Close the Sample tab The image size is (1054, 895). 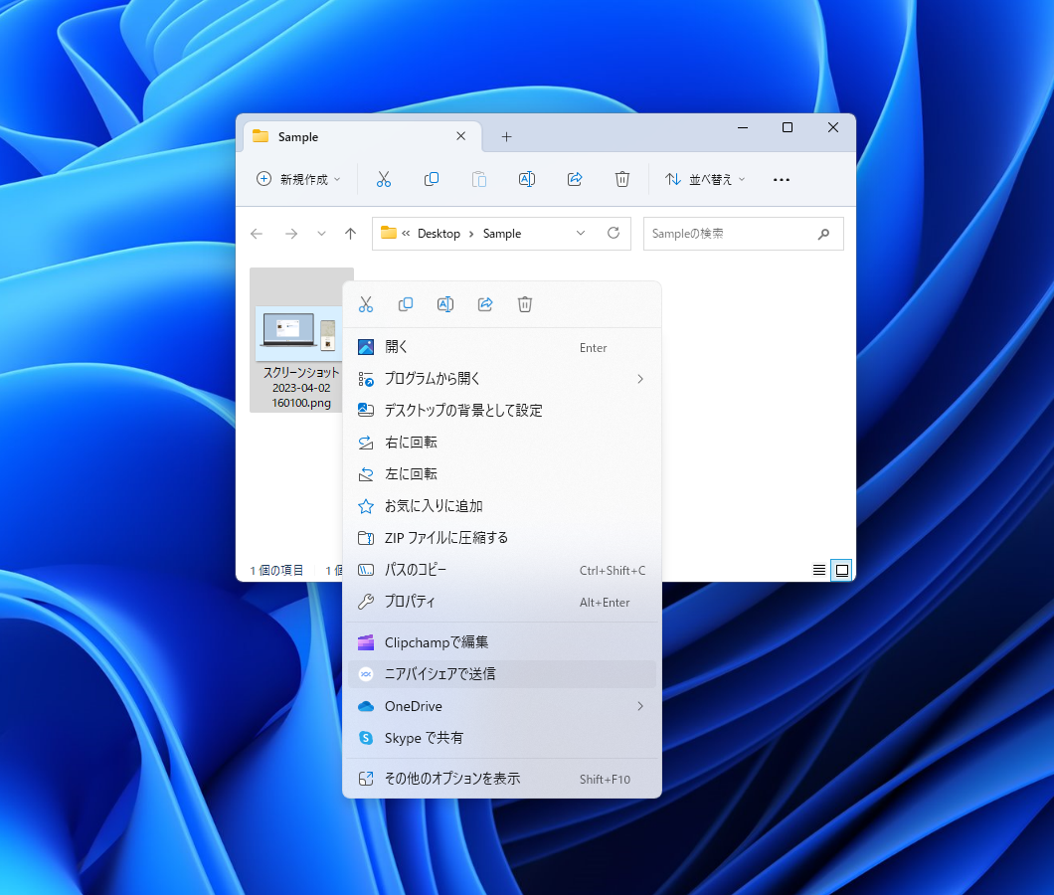[x=461, y=136]
